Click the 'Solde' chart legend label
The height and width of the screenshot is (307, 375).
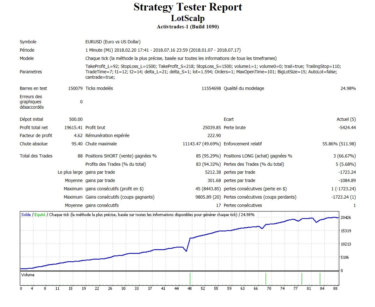click(26, 215)
